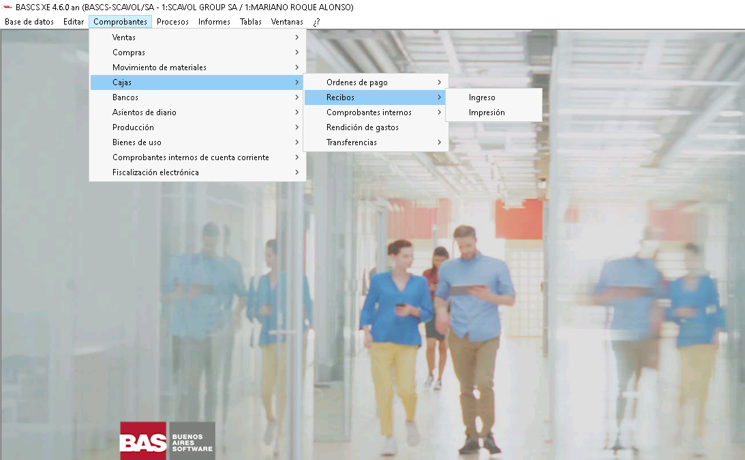745x460 pixels.
Task: Open the ¿? help menu
Action: [316, 22]
